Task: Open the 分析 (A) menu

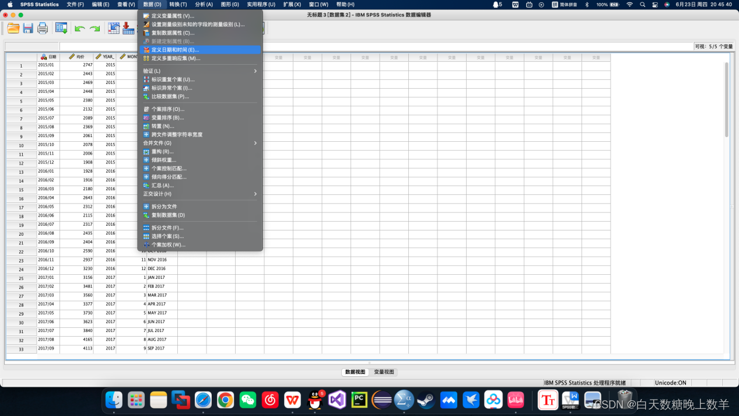Action: click(x=204, y=5)
